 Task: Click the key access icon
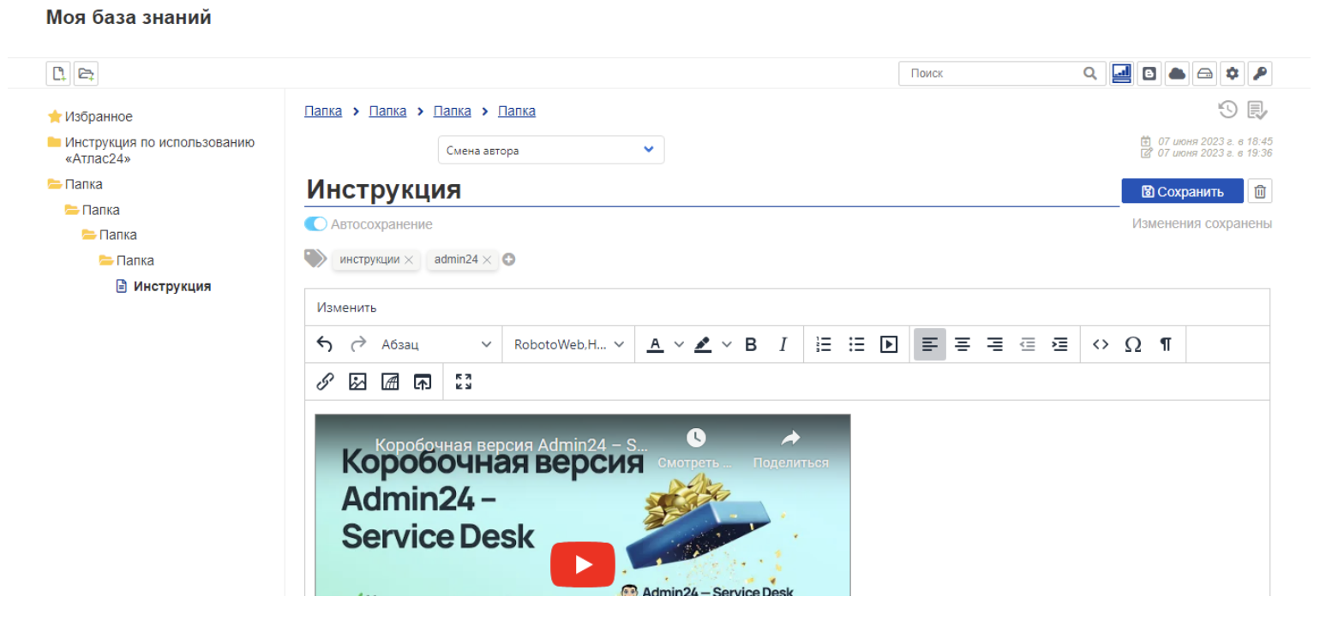1260,74
